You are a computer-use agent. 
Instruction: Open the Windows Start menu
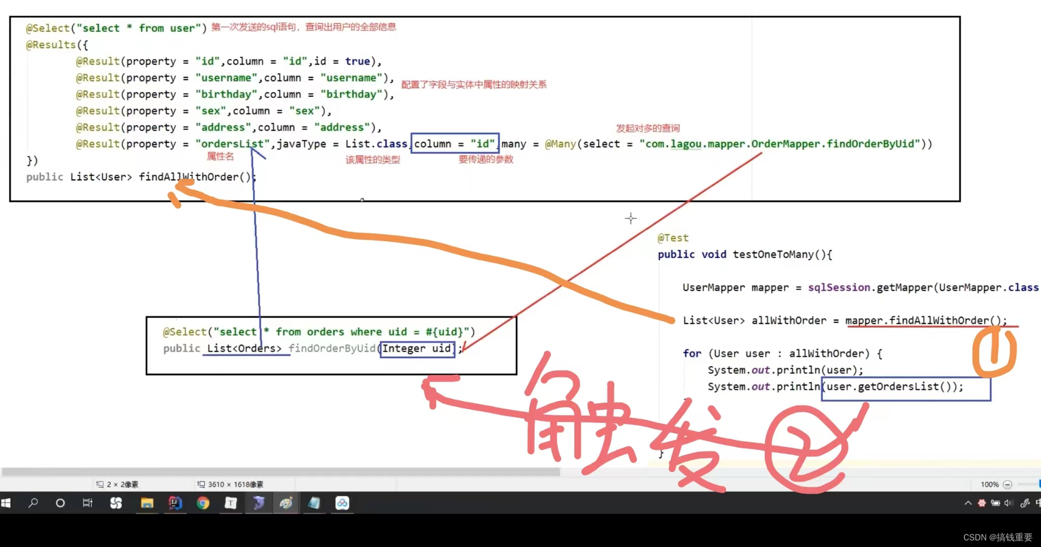click(x=6, y=503)
